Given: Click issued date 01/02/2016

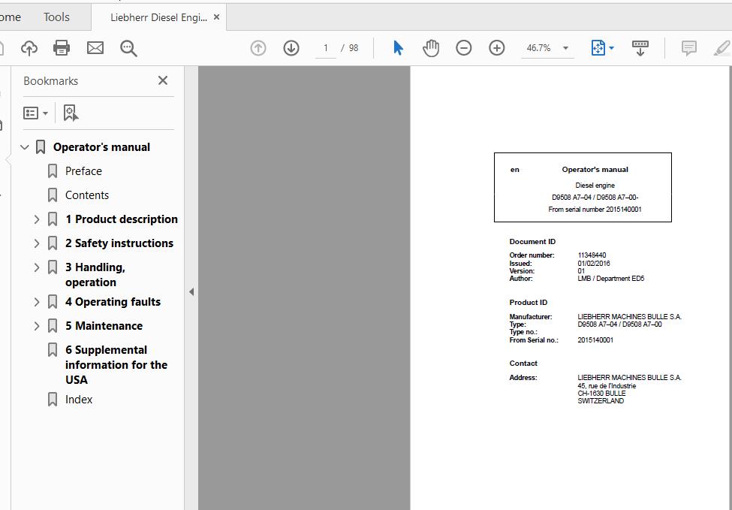Looking at the screenshot, I should [x=594, y=263].
